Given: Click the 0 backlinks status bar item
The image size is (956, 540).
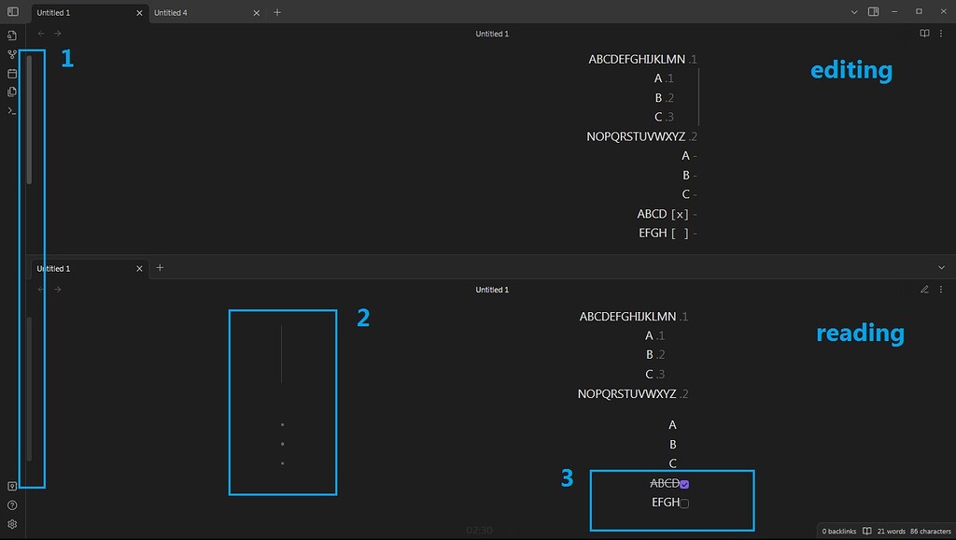Looking at the screenshot, I should coord(837,531).
